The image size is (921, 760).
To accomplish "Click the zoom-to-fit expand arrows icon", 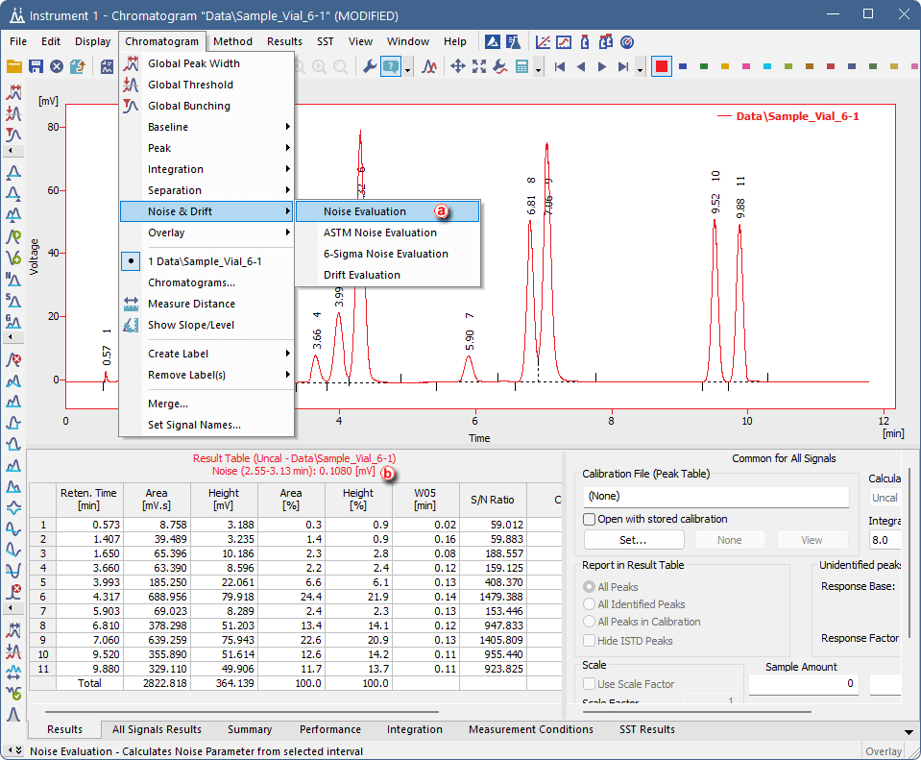I will pyautogui.click(x=479, y=66).
